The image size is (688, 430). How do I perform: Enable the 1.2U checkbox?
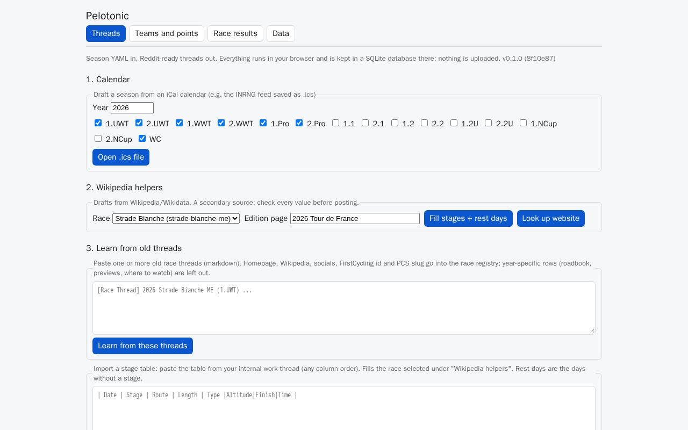coord(454,123)
